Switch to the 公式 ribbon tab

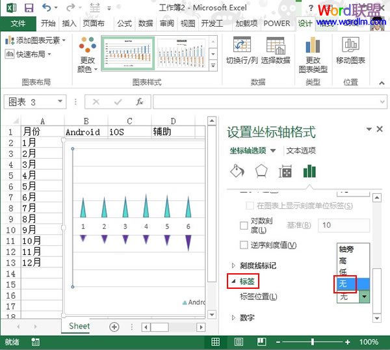tap(124, 23)
